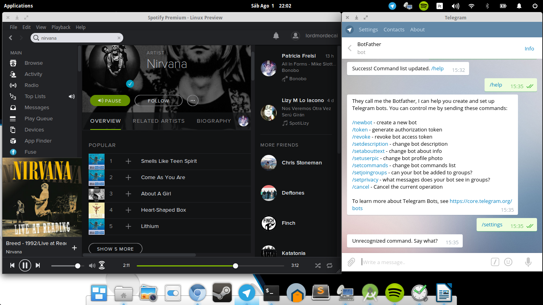Mute the Spotify volume speaker

92,265
